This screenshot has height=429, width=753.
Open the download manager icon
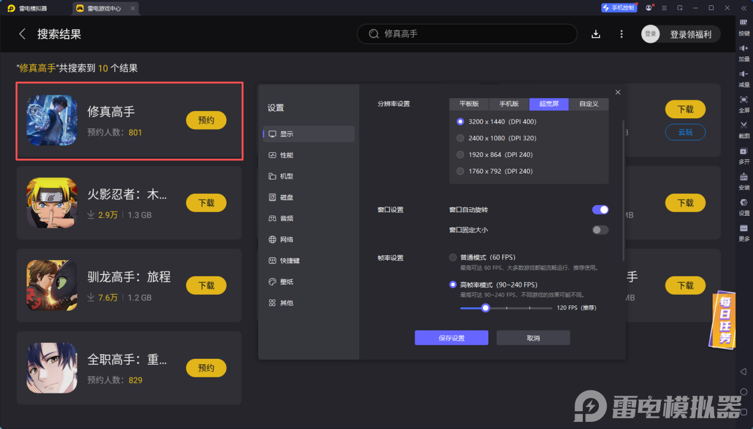click(x=596, y=34)
